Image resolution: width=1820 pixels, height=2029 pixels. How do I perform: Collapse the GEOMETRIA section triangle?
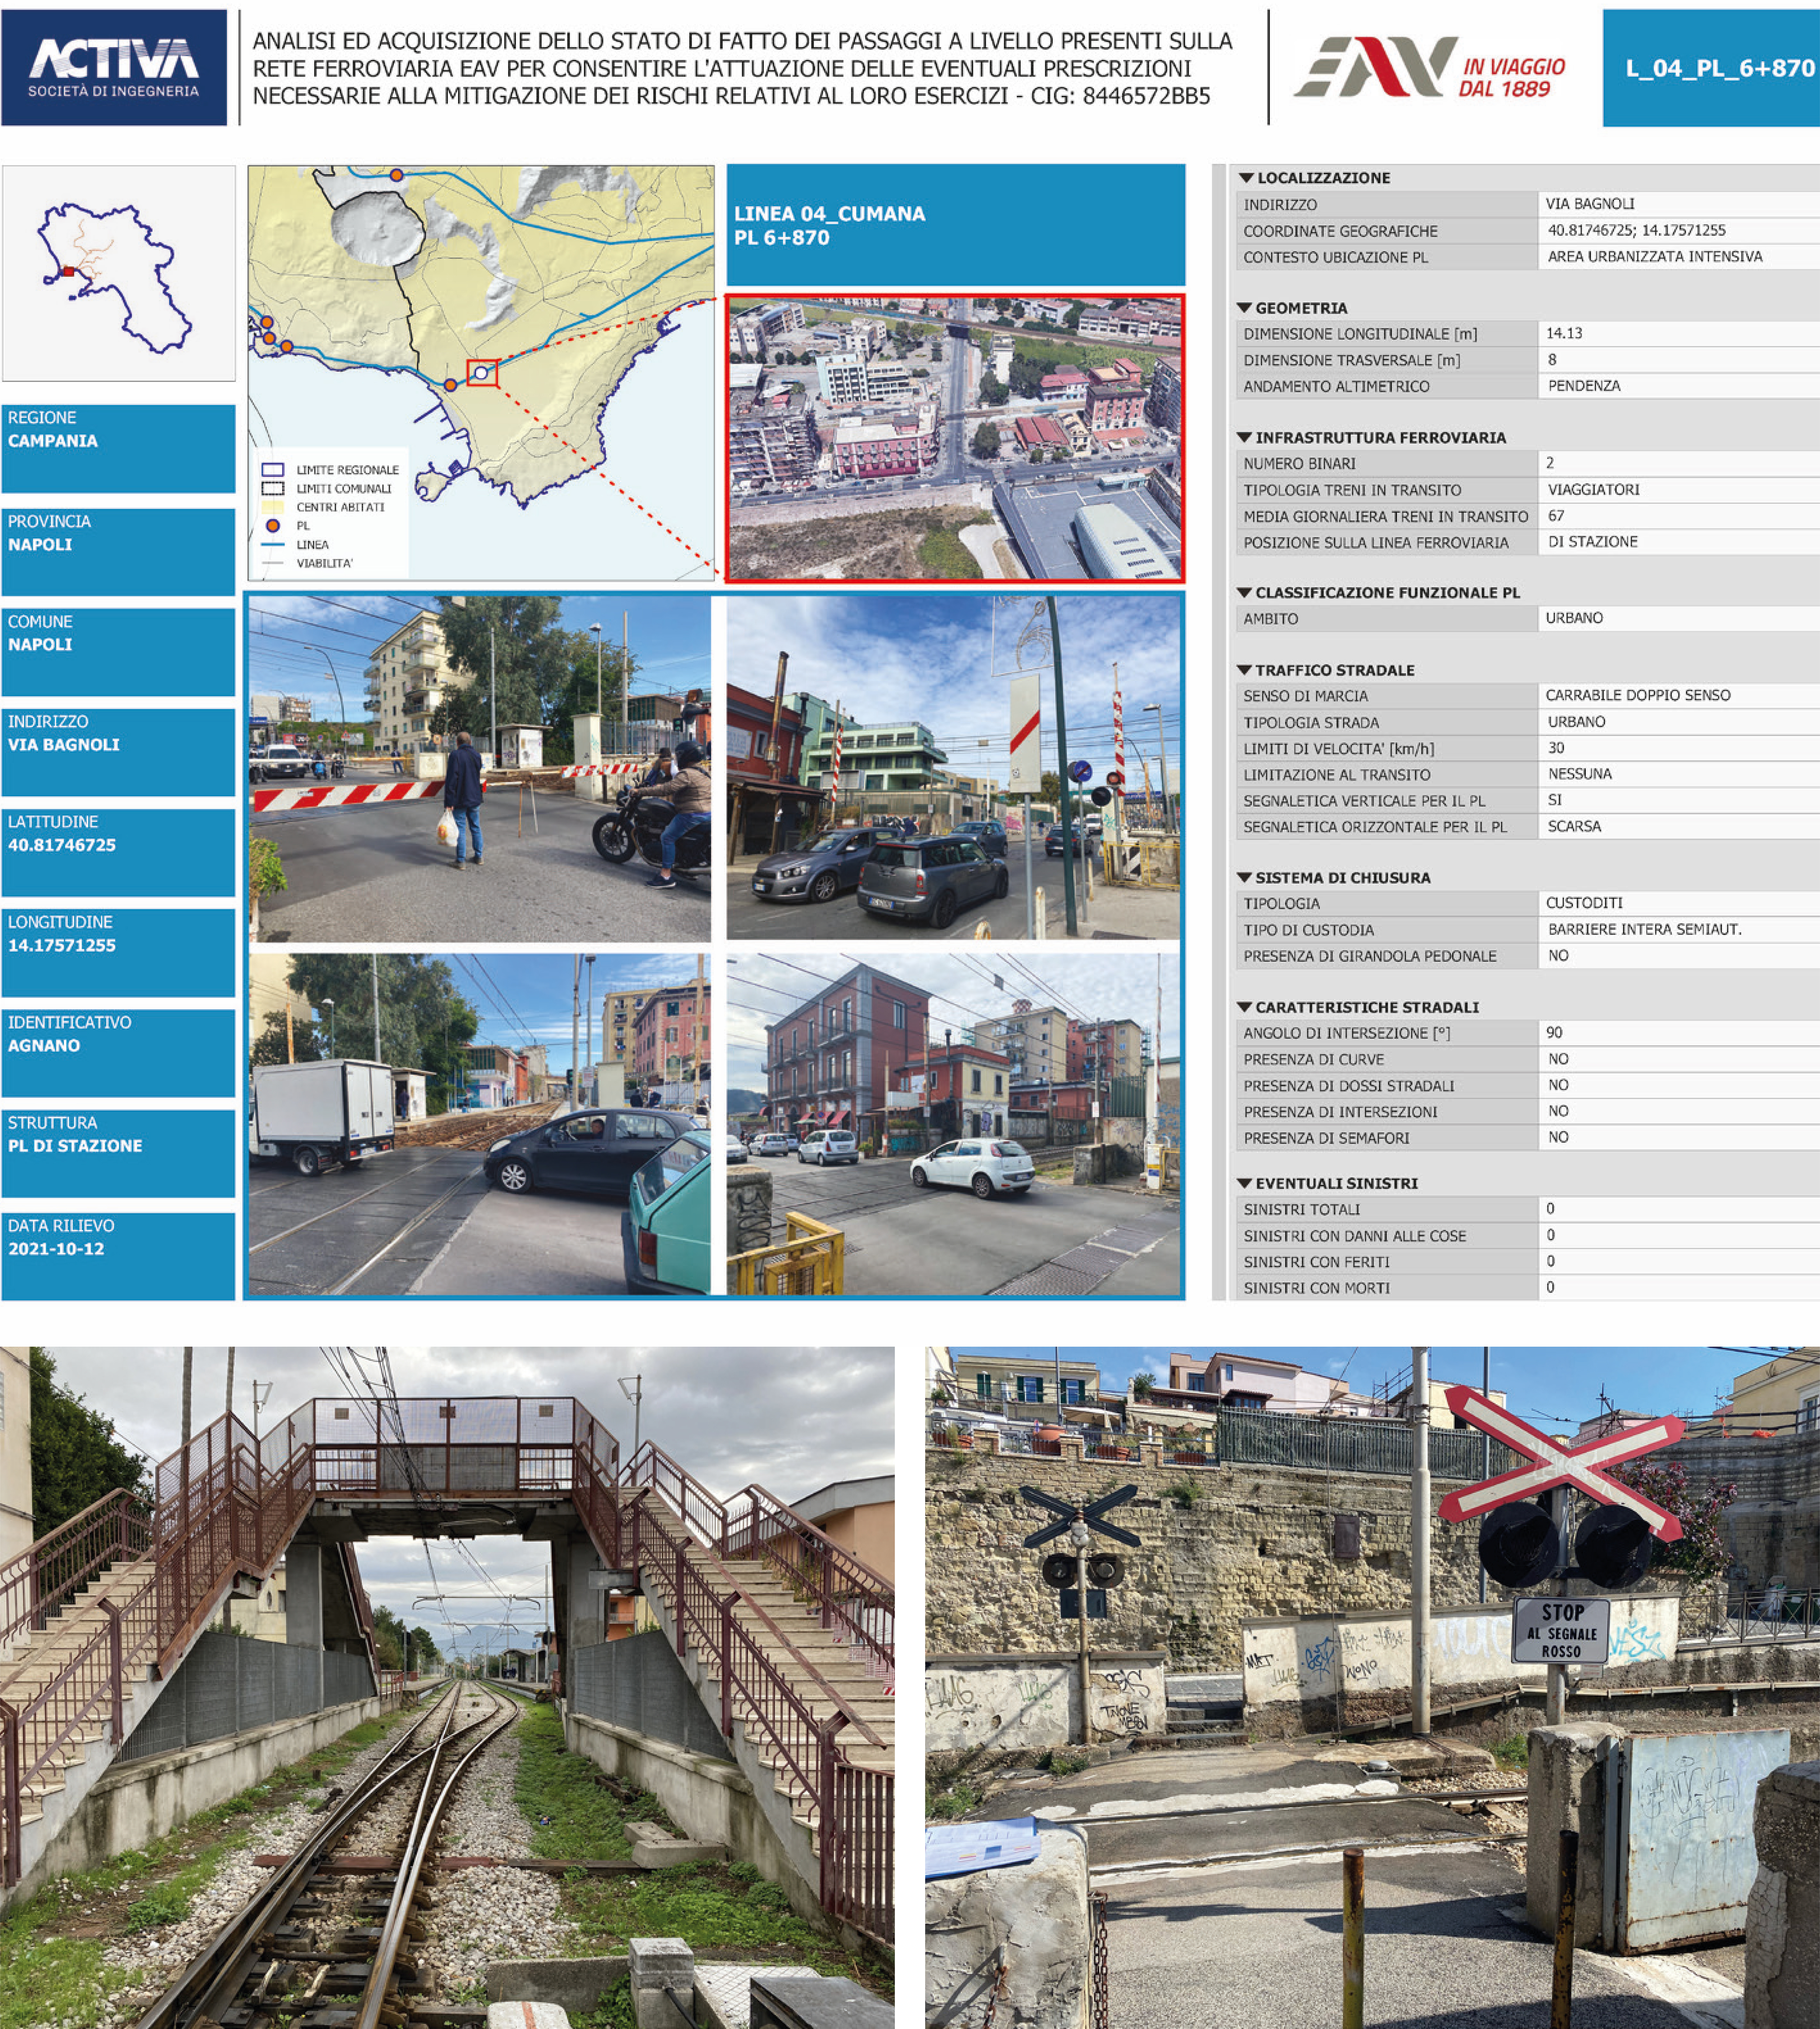(1245, 308)
